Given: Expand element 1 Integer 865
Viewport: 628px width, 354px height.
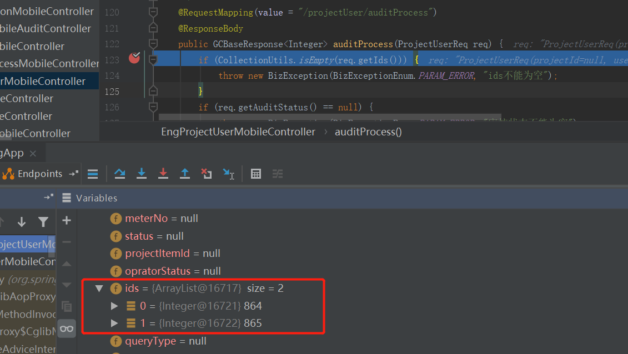Looking at the screenshot, I should (x=114, y=323).
